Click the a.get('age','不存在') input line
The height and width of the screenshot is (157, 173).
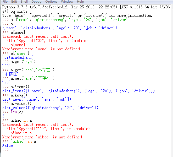click(x=32, y=78)
